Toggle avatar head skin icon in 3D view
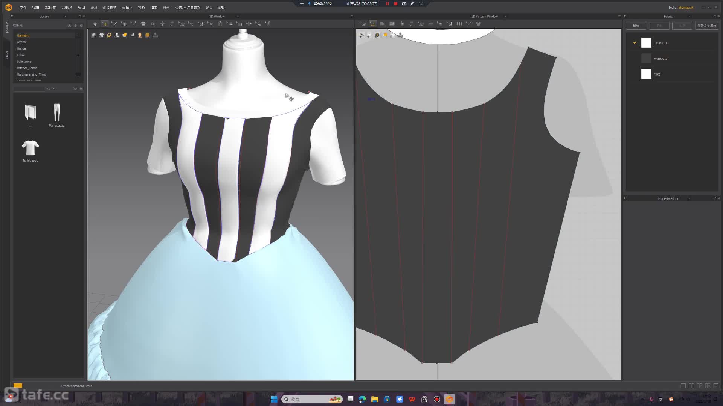The image size is (723, 406). pos(140,35)
